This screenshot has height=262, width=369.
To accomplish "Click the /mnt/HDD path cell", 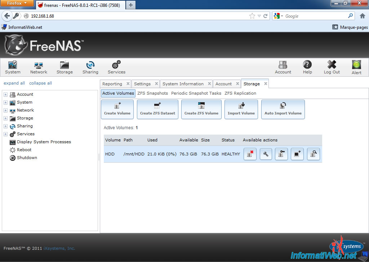I will point(134,154).
